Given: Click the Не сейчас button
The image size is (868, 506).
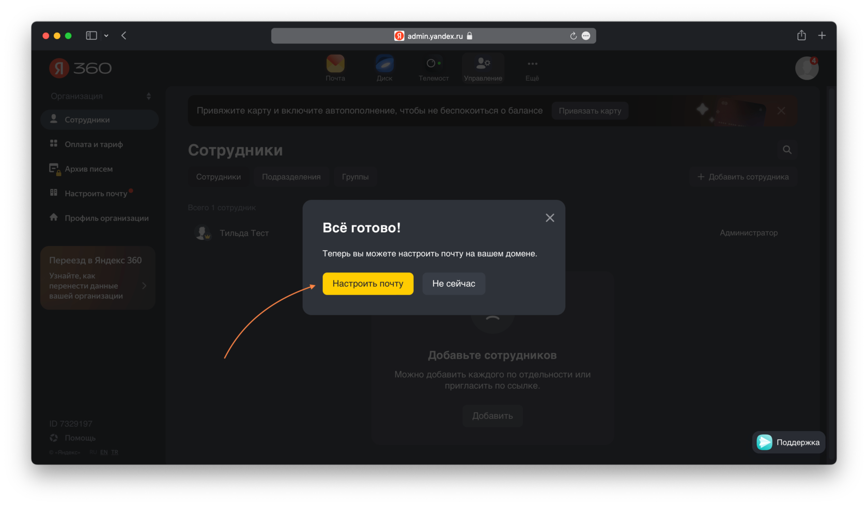Looking at the screenshot, I should pyautogui.click(x=454, y=284).
